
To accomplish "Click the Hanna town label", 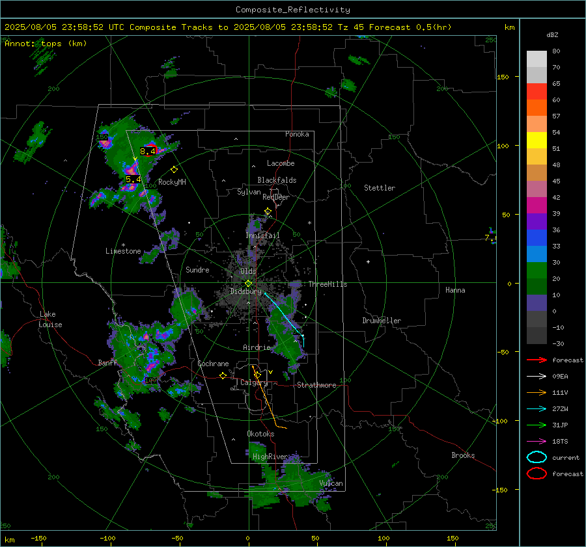I will pos(455,290).
